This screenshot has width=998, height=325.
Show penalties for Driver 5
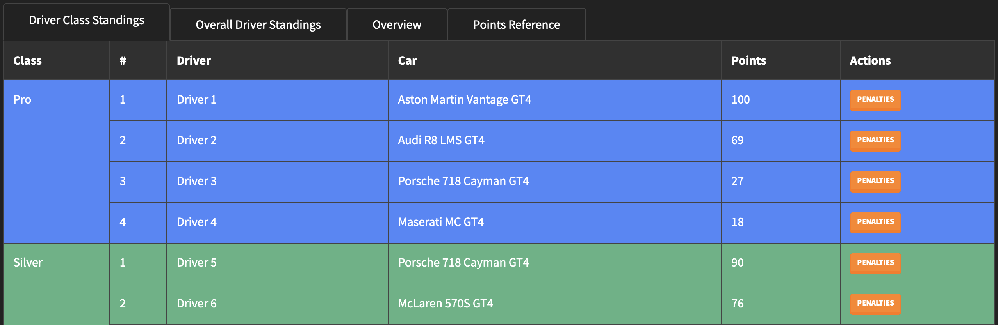point(875,263)
